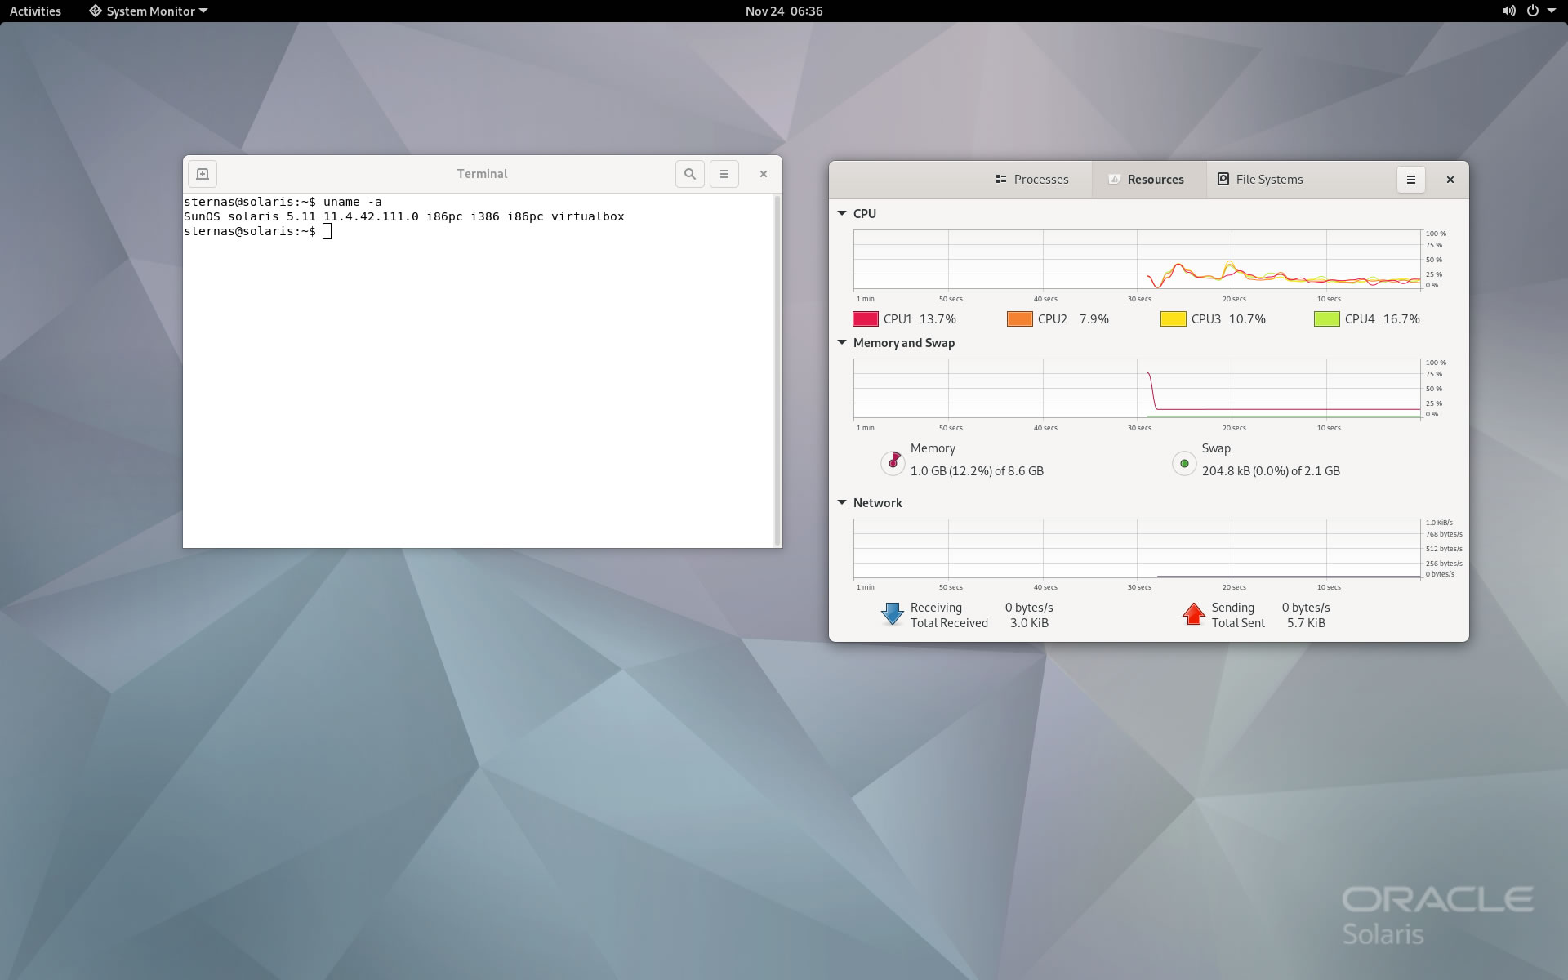Collapse the Network section
Screen dimensions: 1568x980
tap(842, 502)
